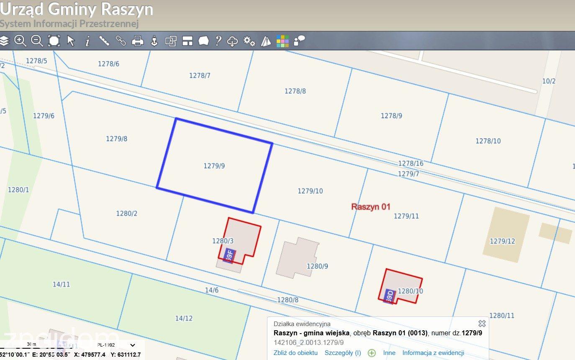Click parcel label 14/11 on map
This screenshot has height=360, width=575.
[61, 284]
